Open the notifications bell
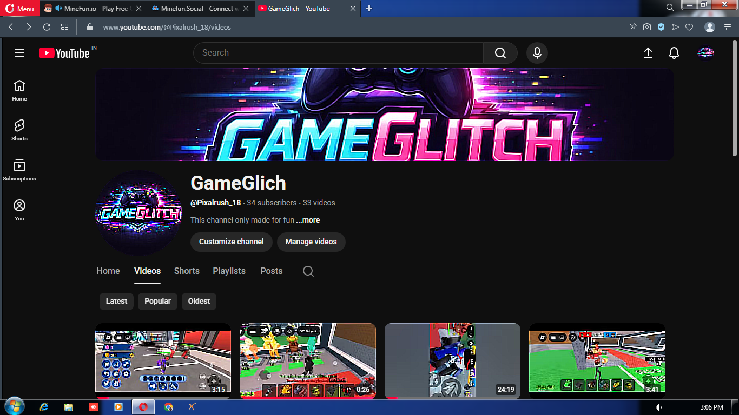The image size is (739, 415). point(674,53)
